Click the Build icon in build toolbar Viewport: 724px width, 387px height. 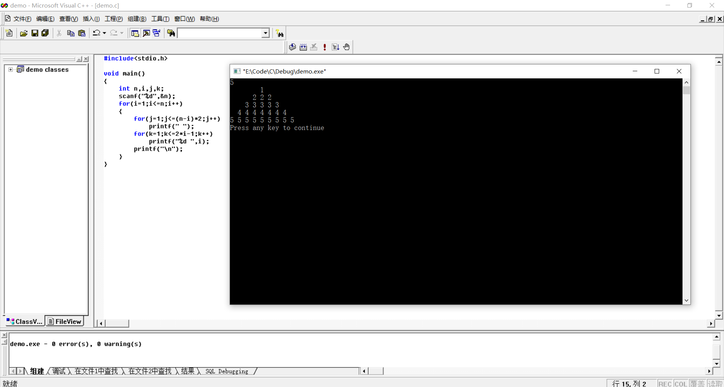coord(303,47)
